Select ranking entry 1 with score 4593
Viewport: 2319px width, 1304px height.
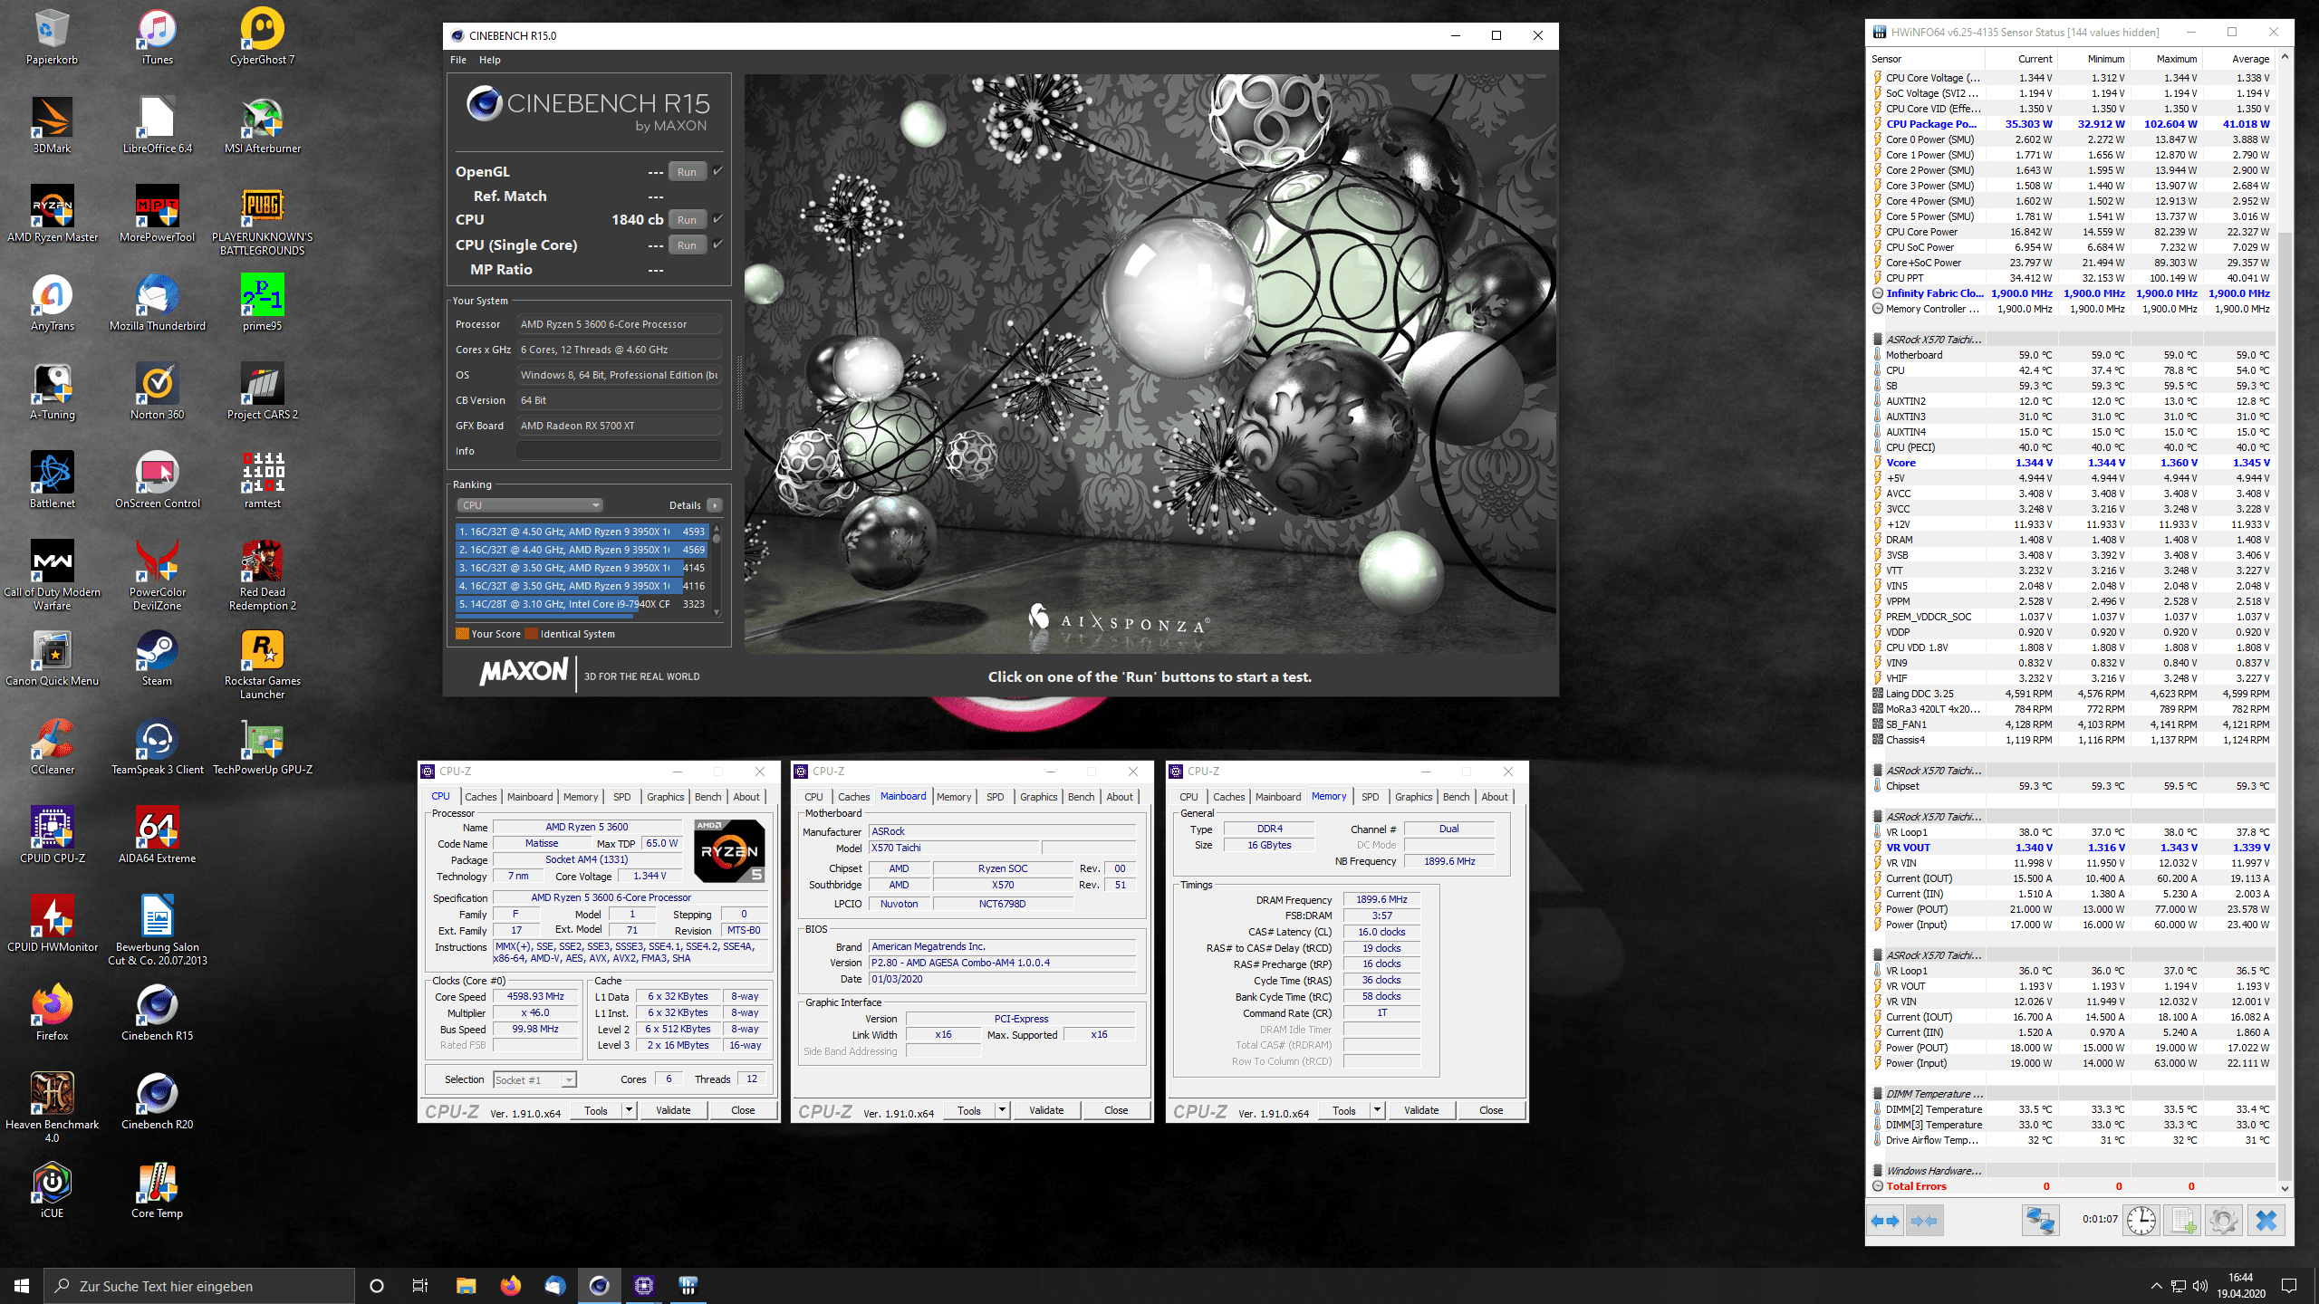[582, 532]
